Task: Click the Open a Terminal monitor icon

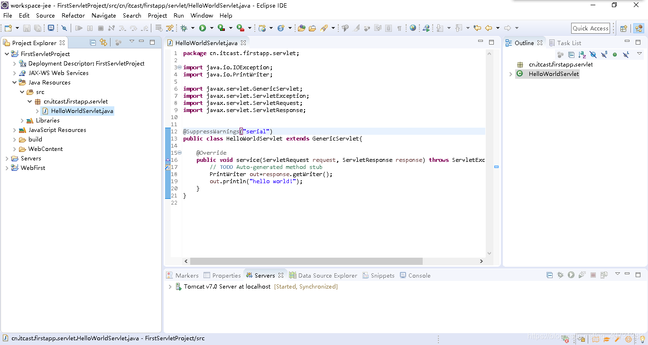Action: (51, 28)
